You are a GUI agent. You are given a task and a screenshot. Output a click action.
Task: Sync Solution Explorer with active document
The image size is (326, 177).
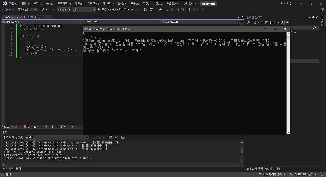coord(262,22)
